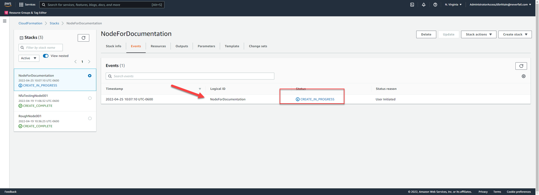The image size is (539, 195).
Task: Open the CloudFormation breadcrumb link
Action: tap(30, 23)
